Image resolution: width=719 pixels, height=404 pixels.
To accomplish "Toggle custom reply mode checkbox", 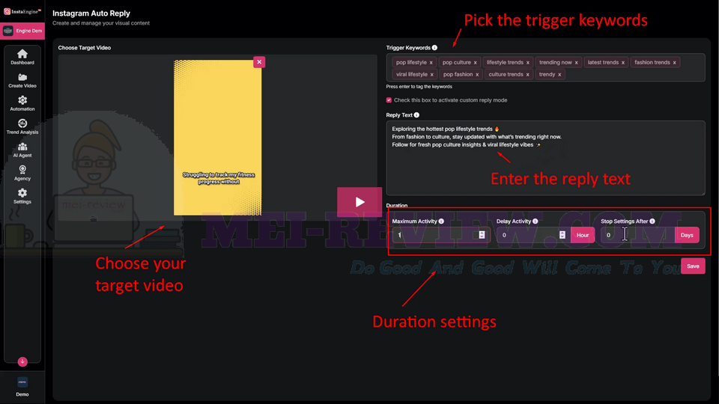I will [389, 100].
